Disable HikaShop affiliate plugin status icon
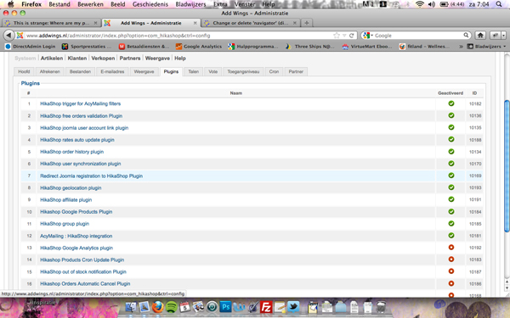The image size is (510, 318). coord(451,199)
